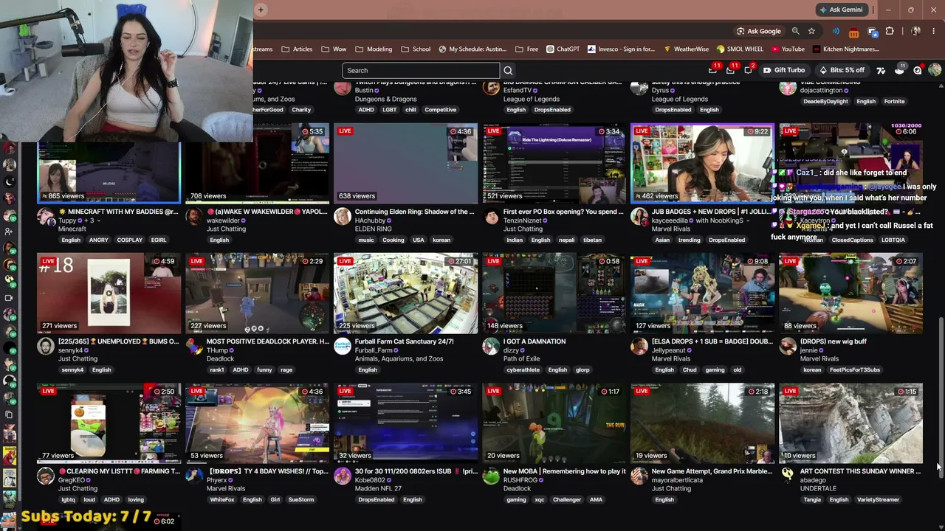Open Twitch whispers icon with badge 2

(748, 70)
